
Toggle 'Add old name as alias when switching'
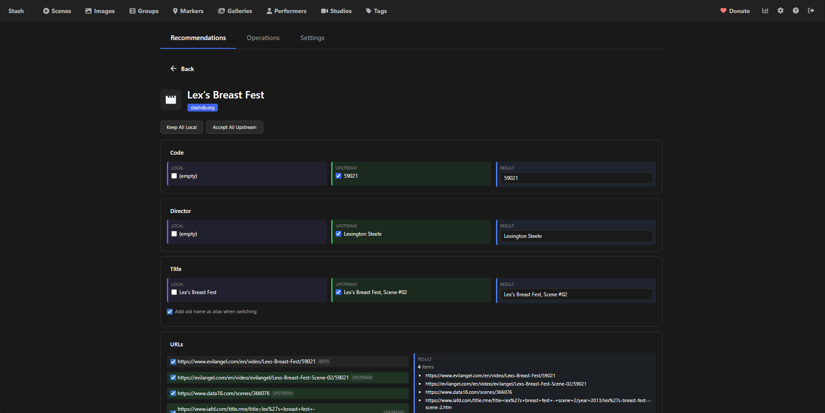[170, 312]
